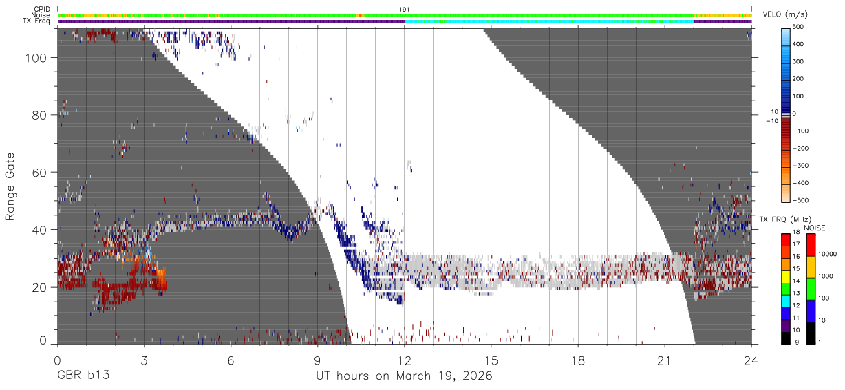The height and width of the screenshot is (390, 845).
Task: Click the cyan segment of the TX Freq strip
Action: pyautogui.click(x=549, y=21)
